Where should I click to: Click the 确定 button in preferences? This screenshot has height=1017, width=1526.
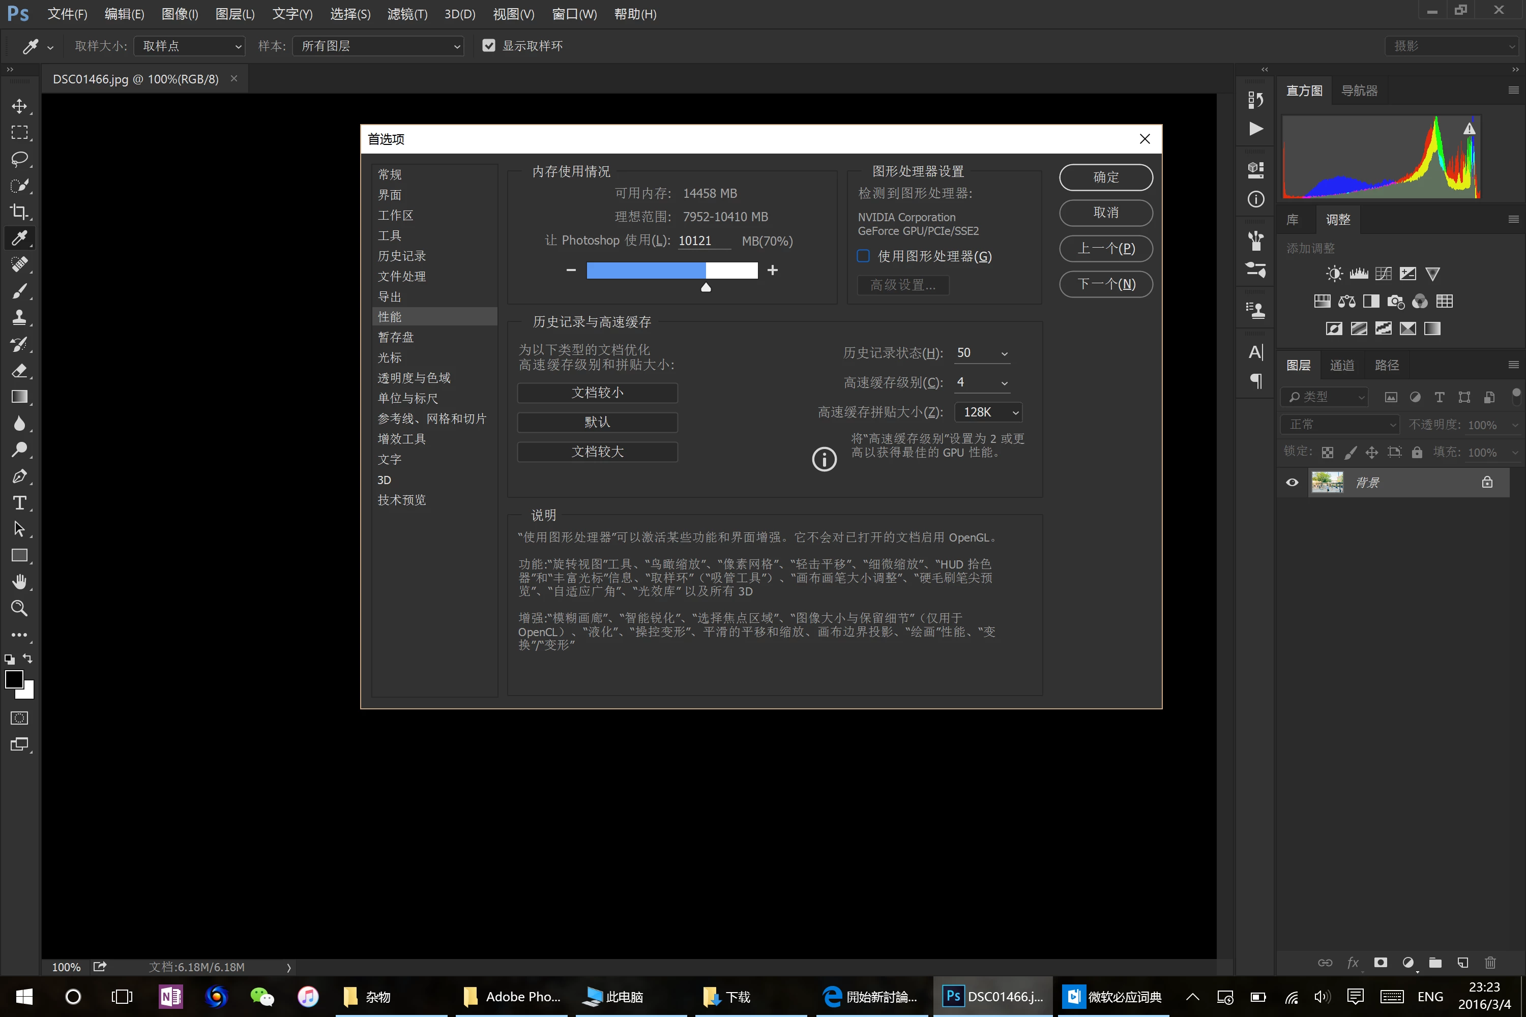1105,177
